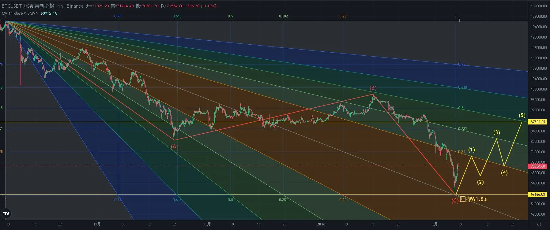Screen dimensions: 550x230
Task: Select the yellow (5) wave label
Action: pyautogui.click(x=522, y=116)
